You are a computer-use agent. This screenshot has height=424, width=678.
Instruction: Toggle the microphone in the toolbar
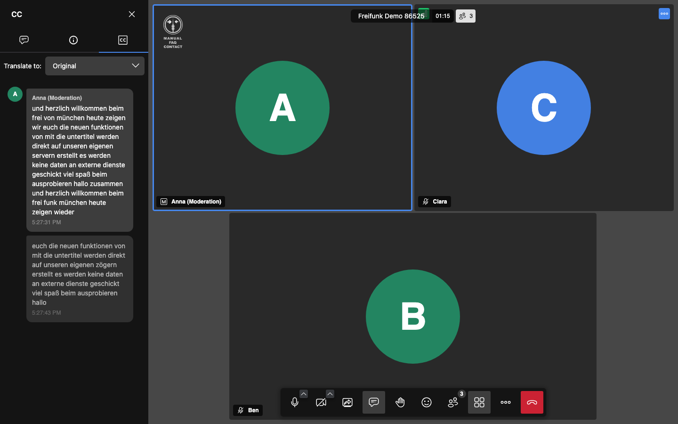click(x=295, y=402)
